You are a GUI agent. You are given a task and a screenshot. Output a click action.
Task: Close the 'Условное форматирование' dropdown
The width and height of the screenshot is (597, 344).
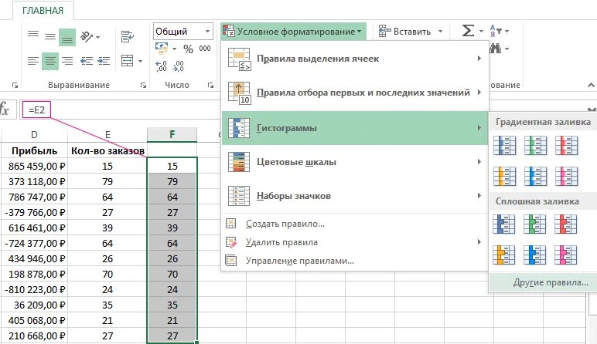pyautogui.click(x=293, y=32)
